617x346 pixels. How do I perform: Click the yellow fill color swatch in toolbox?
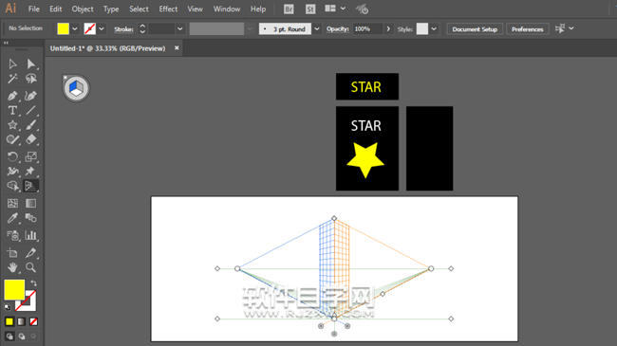click(14, 290)
